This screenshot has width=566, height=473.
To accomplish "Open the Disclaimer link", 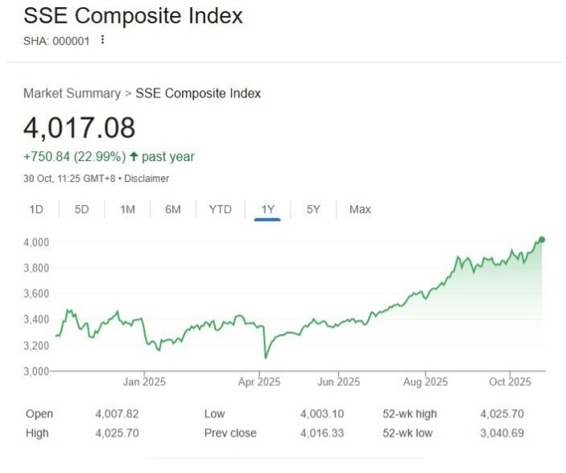I will pos(146,179).
